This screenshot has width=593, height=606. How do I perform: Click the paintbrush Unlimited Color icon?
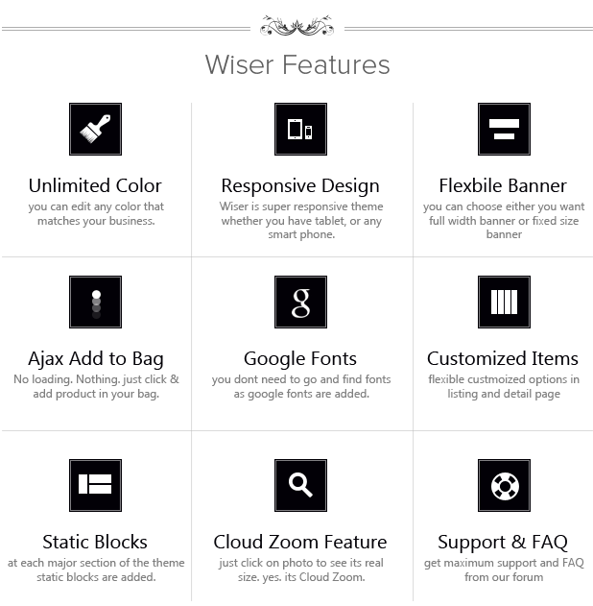click(x=95, y=129)
